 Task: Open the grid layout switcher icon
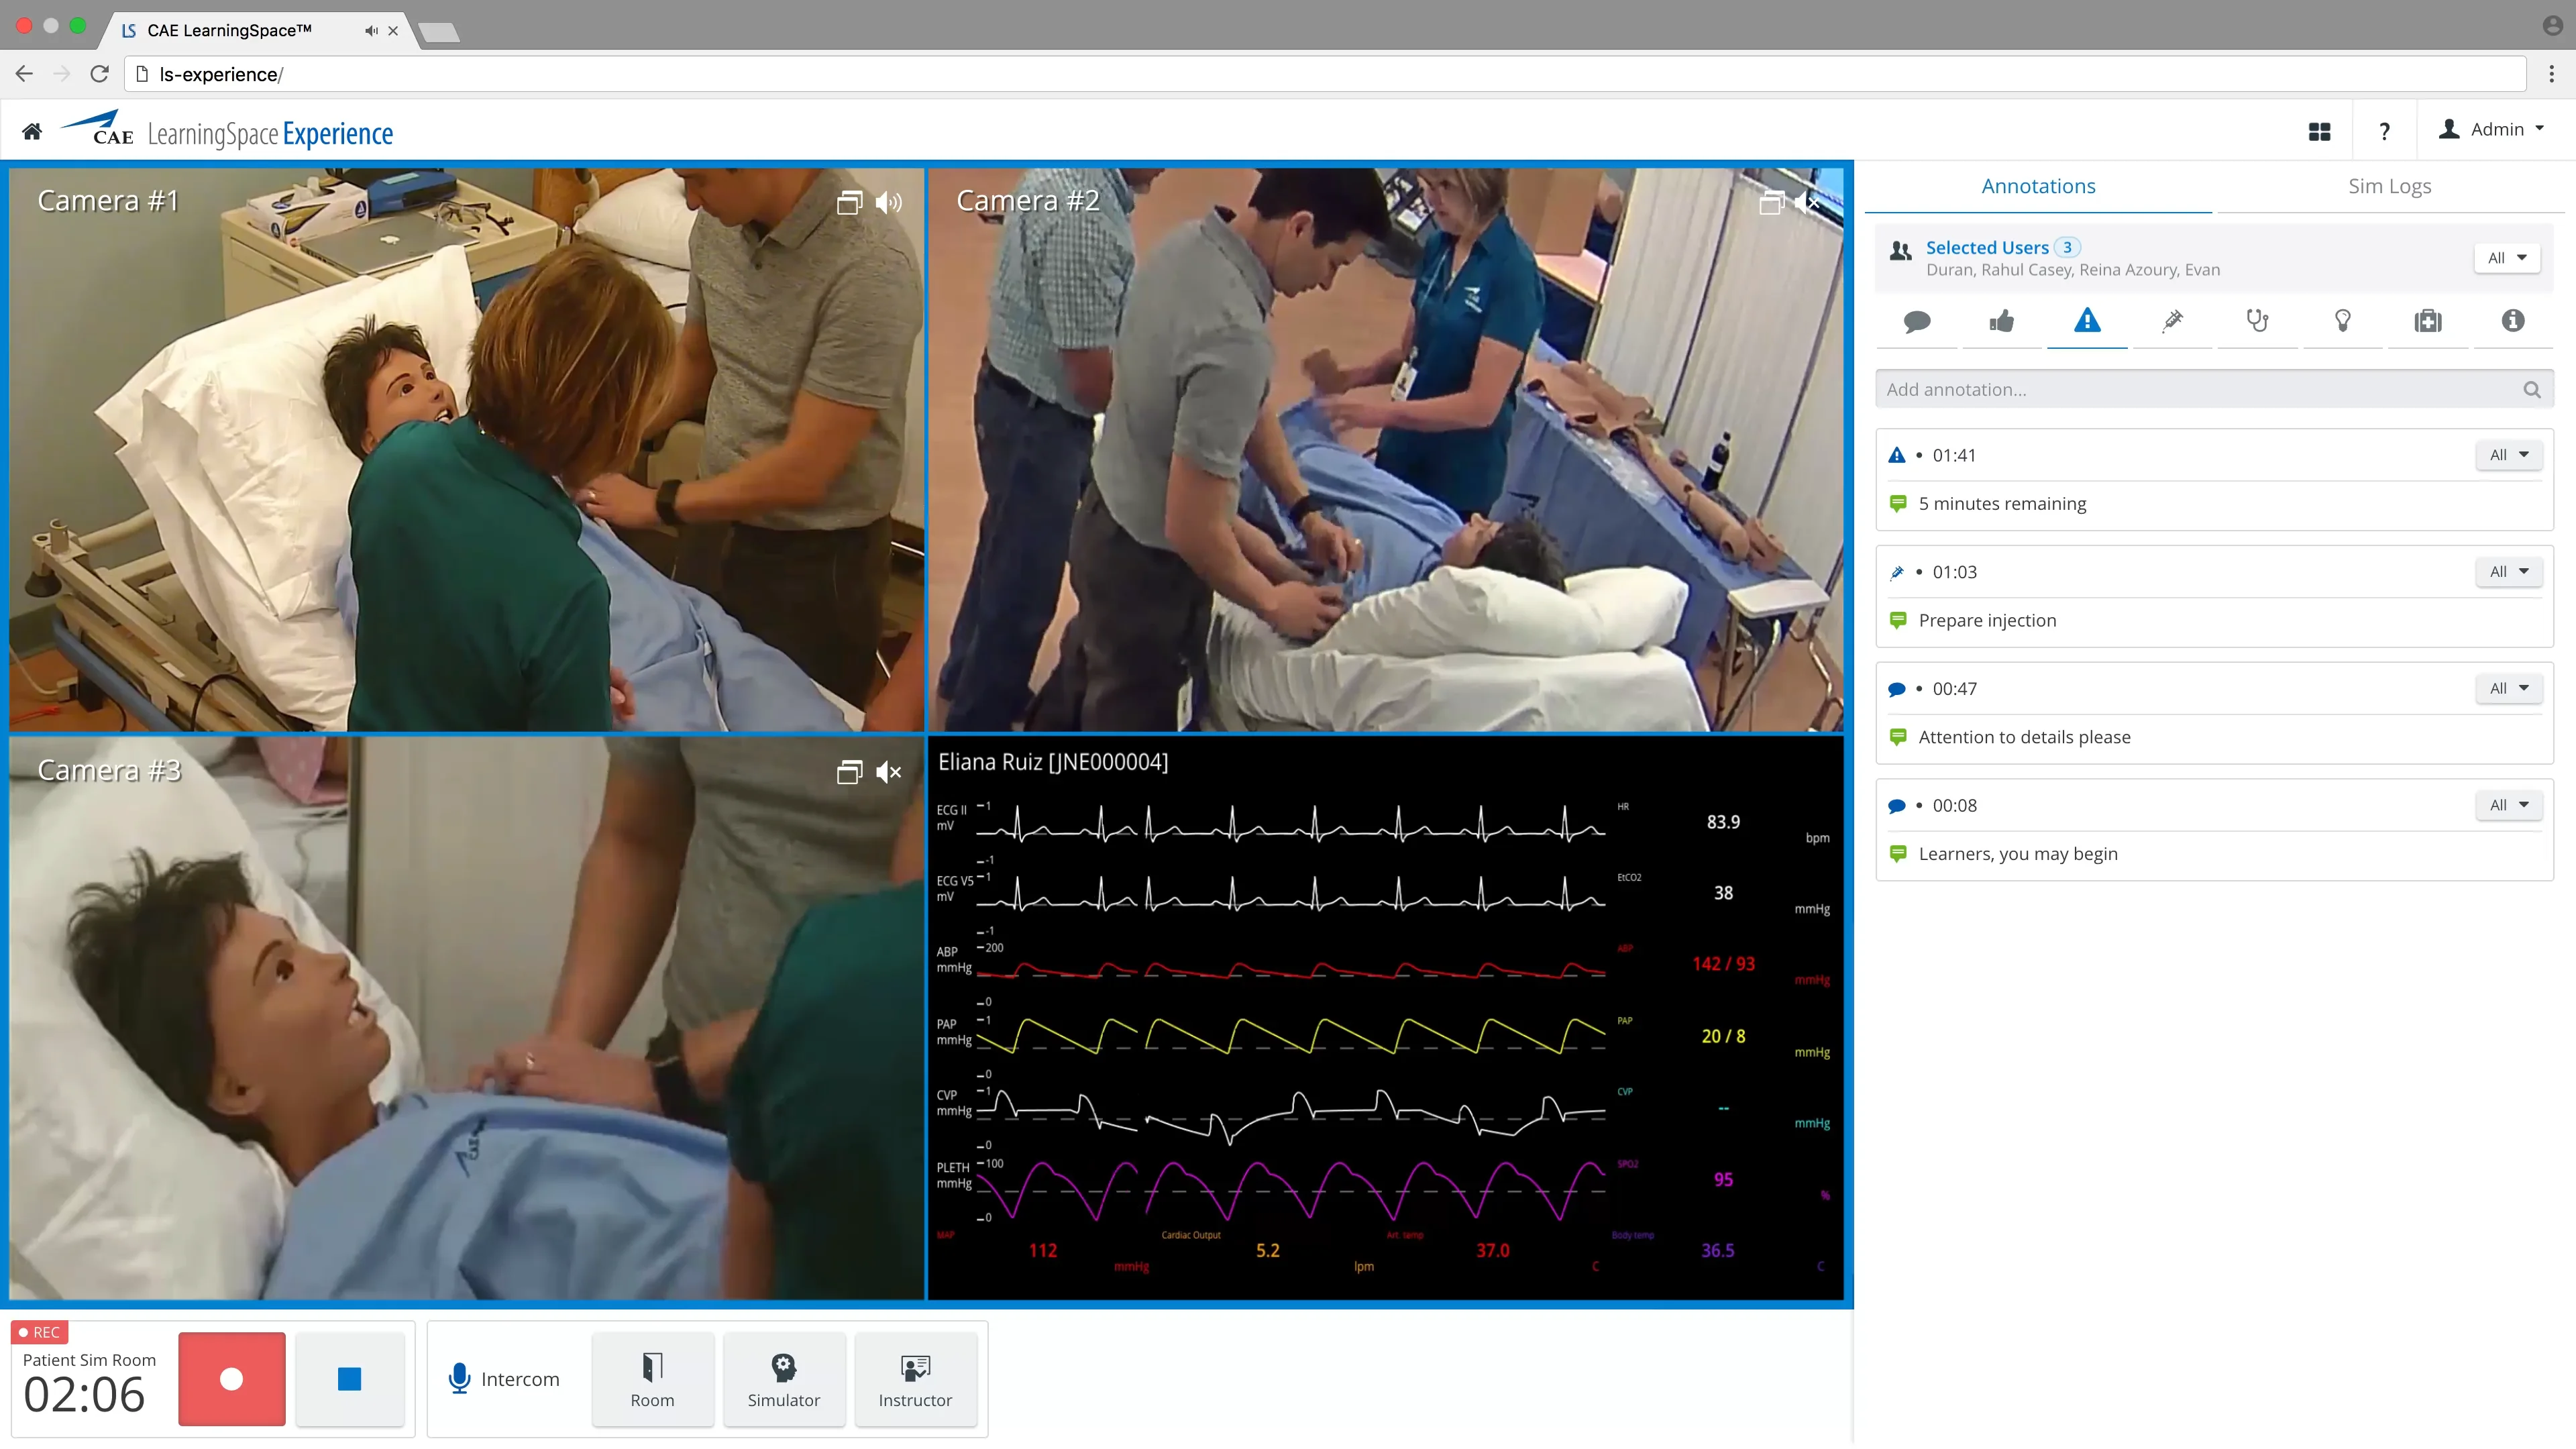[2320, 131]
